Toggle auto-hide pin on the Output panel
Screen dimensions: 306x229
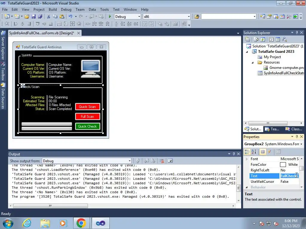(234, 154)
